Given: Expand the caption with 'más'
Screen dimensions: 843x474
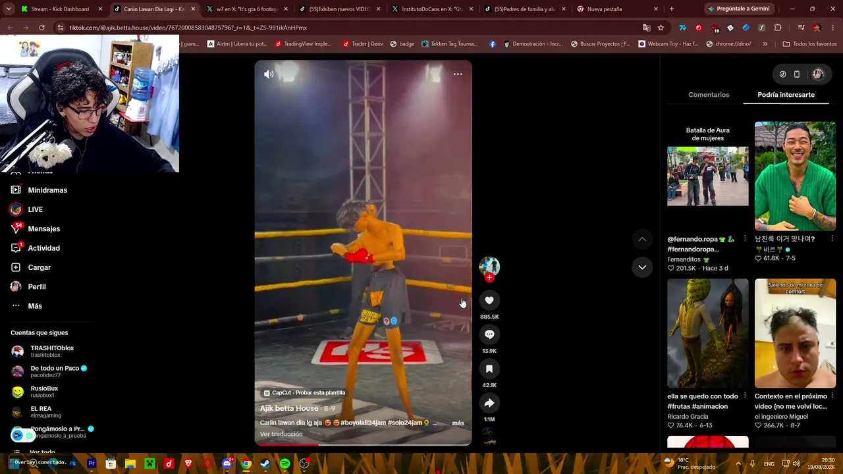Looking at the screenshot, I should pyautogui.click(x=458, y=423).
